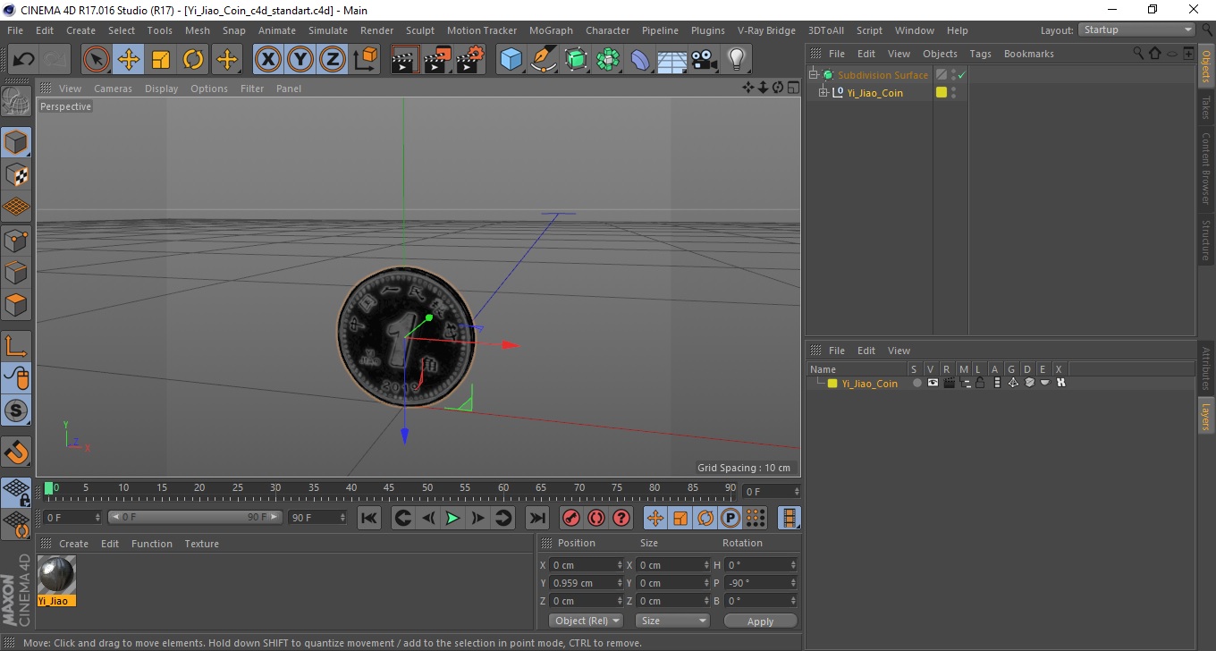This screenshot has width=1216, height=651.
Task: Toggle layer Lock icon for Yi_Jiao_Coin
Action: (x=980, y=383)
